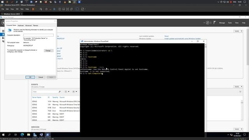Click the VMware pause/suspend VM button
Viewport: 249px width, 140px height.
pos(33,9)
